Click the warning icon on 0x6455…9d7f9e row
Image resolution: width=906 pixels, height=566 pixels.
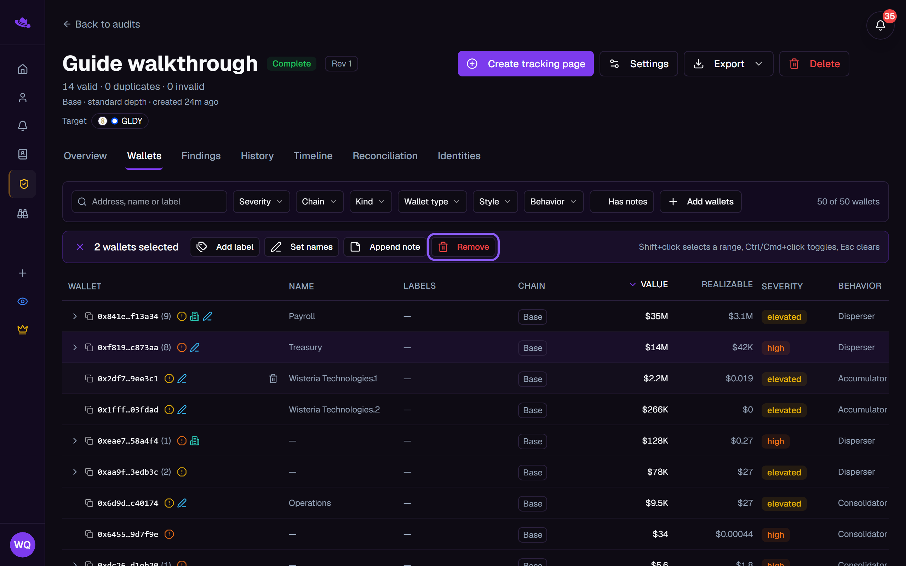tap(169, 534)
